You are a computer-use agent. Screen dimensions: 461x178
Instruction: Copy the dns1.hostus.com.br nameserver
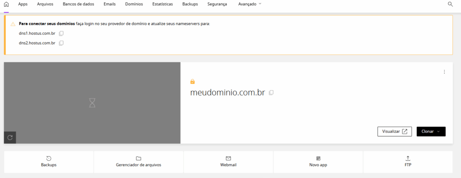point(61,33)
